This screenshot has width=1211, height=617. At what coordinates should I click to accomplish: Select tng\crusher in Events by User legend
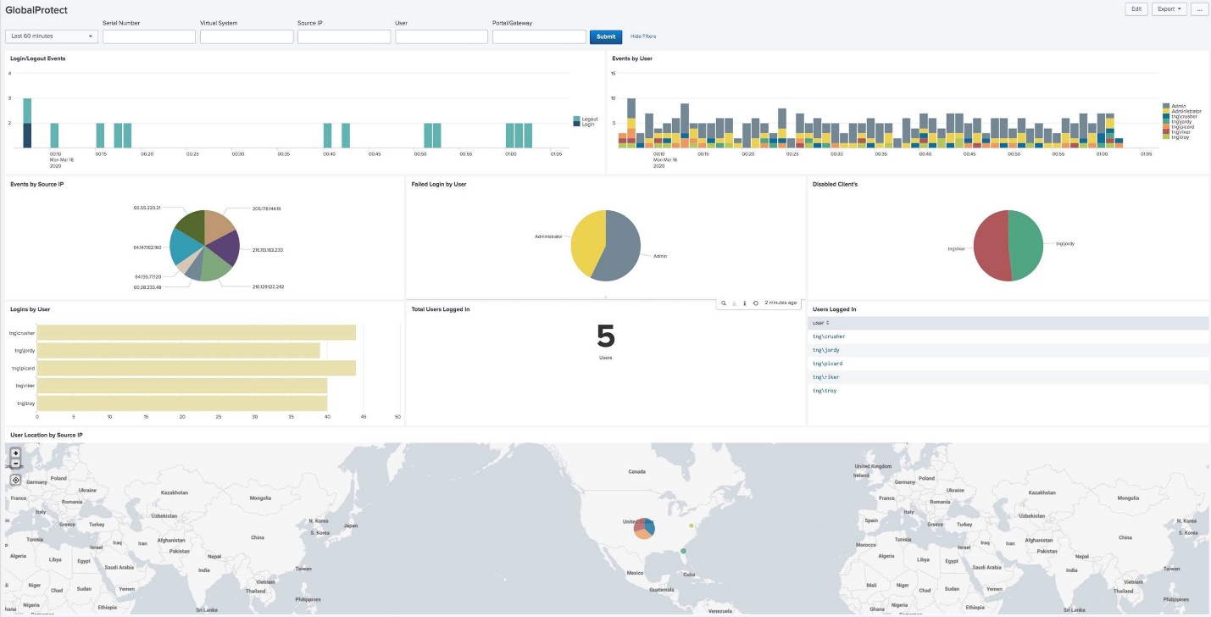pyautogui.click(x=1180, y=116)
